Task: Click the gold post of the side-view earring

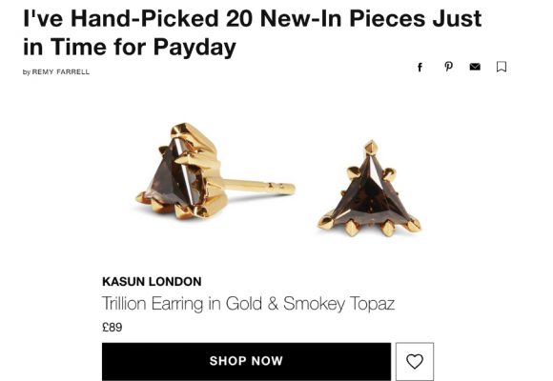Action: (x=257, y=187)
